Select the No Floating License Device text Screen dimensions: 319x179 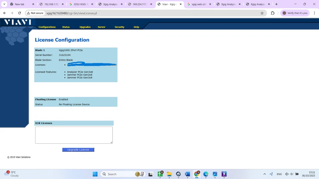tap(74, 104)
